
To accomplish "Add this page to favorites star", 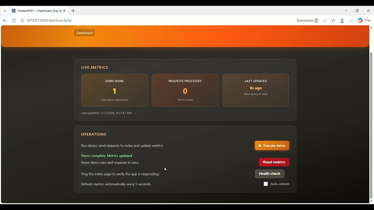I will pos(325,20).
